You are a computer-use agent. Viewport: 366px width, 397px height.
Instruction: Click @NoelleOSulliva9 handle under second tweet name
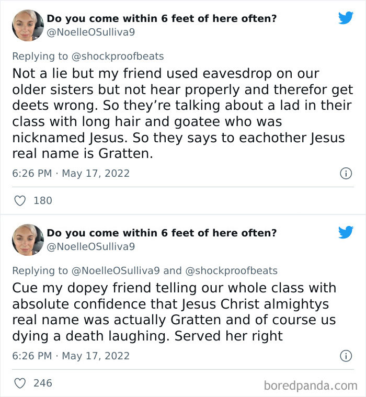point(91,246)
